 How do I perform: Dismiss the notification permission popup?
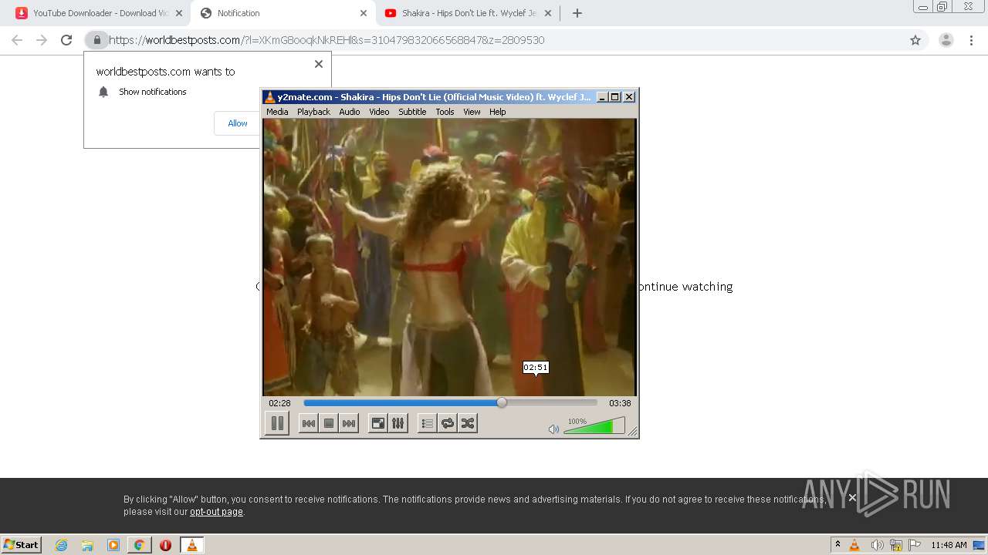coord(319,64)
